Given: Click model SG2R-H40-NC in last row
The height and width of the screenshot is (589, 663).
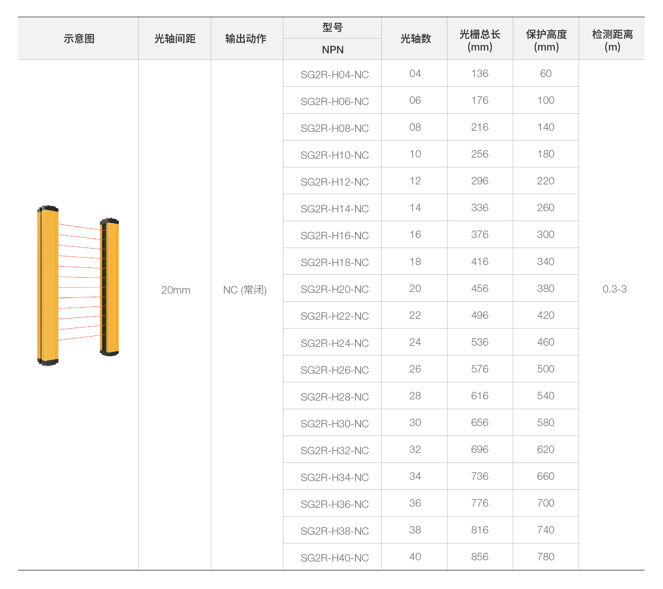Looking at the screenshot, I should pos(334,557).
